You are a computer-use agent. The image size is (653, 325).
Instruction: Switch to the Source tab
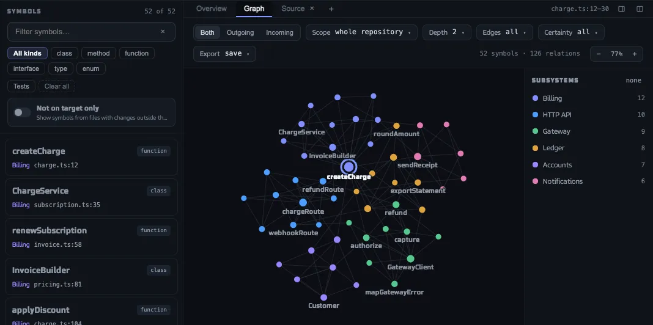click(x=293, y=9)
